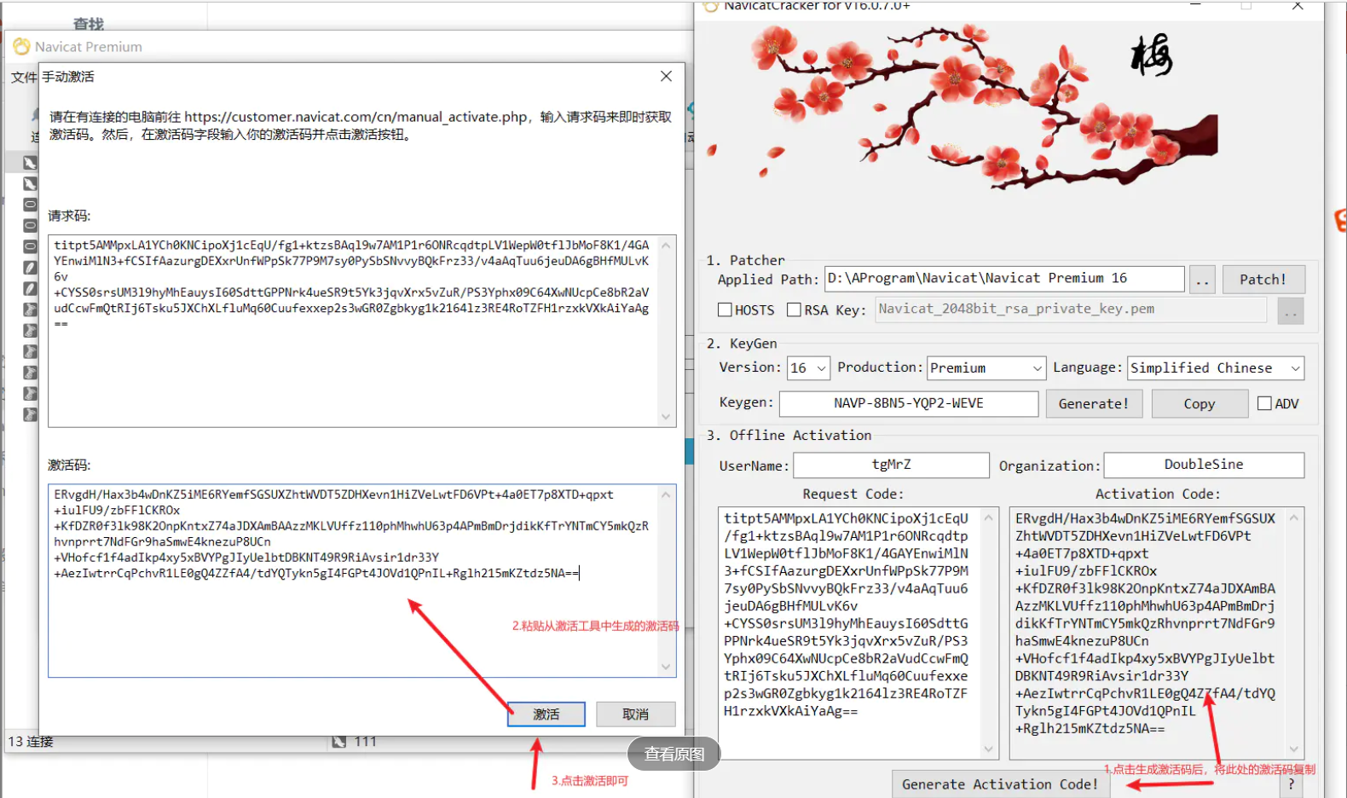This screenshot has width=1347, height=798.
Task: Click Activation Code scroll-up arrow in NavicatCracker
Action: click(x=1294, y=518)
